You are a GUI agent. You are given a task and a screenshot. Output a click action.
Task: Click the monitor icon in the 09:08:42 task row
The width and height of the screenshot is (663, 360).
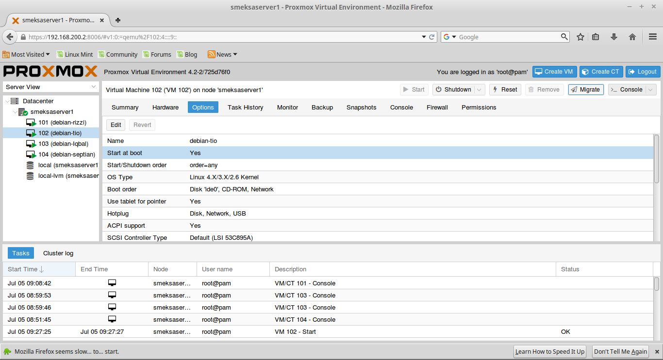pos(112,283)
